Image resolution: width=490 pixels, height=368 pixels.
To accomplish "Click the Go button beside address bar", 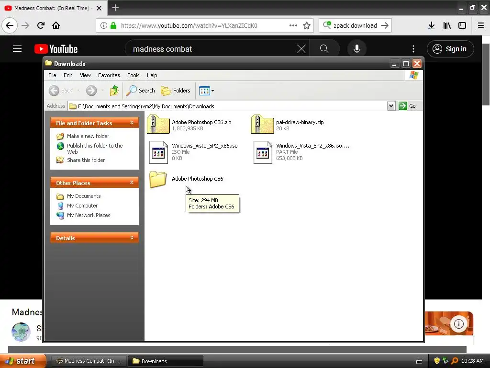I will tap(407, 106).
